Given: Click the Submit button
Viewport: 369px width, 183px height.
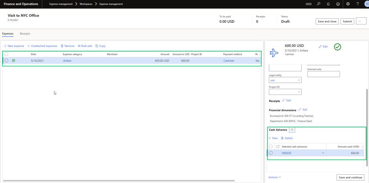Looking at the screenshot, I should pos(347,21).
